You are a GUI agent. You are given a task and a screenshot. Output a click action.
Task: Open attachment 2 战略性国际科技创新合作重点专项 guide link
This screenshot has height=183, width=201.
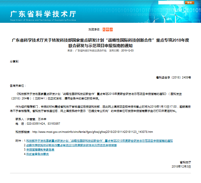click(x=71, y=145)
